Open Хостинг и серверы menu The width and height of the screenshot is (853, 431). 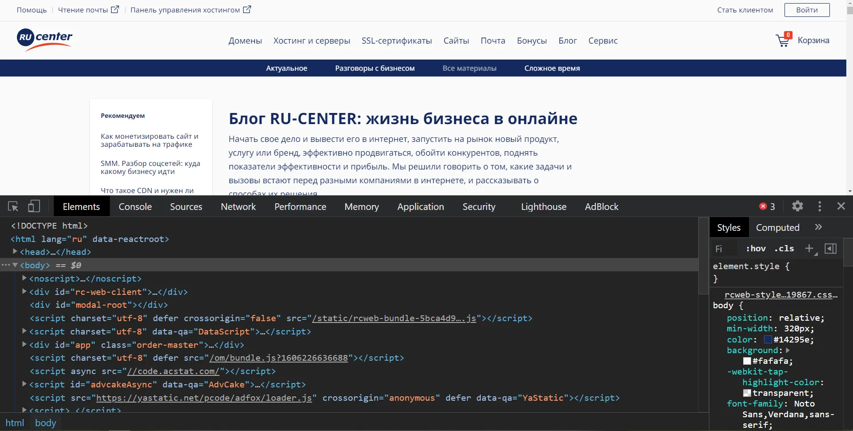tap(312, 40)
